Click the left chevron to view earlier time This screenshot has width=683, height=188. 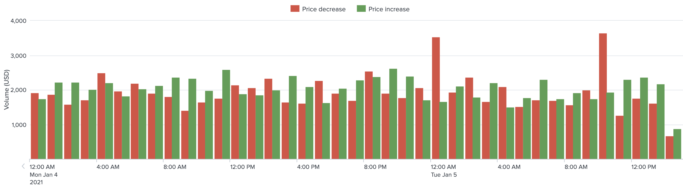tap(23, 166)
